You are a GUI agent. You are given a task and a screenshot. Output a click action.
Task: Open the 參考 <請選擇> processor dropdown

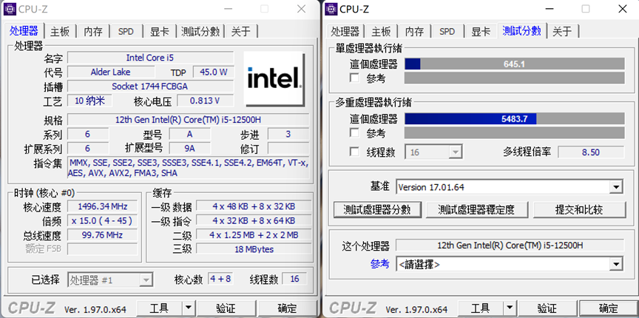615,264
